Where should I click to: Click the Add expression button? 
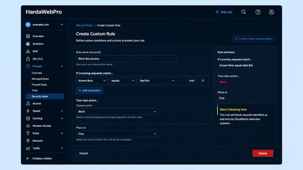tap(90, 91)
